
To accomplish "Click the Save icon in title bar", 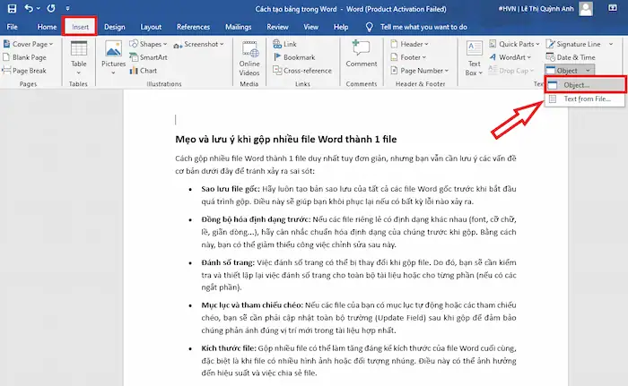I will coord(11,8).
